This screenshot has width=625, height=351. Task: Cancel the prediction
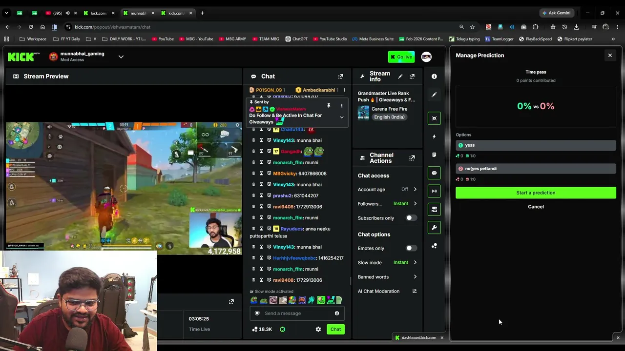(x=536, y=207)
